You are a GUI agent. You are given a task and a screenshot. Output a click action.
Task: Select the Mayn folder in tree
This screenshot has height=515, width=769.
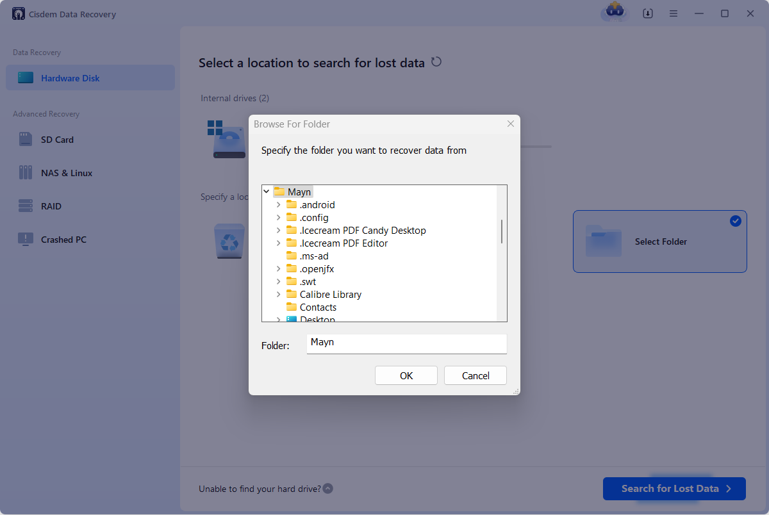(299, 192)
